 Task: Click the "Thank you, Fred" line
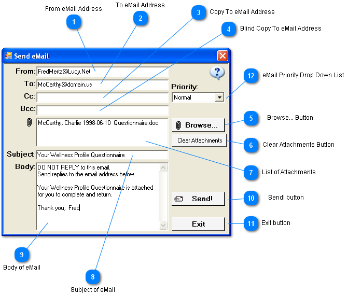tap(59, 208)
